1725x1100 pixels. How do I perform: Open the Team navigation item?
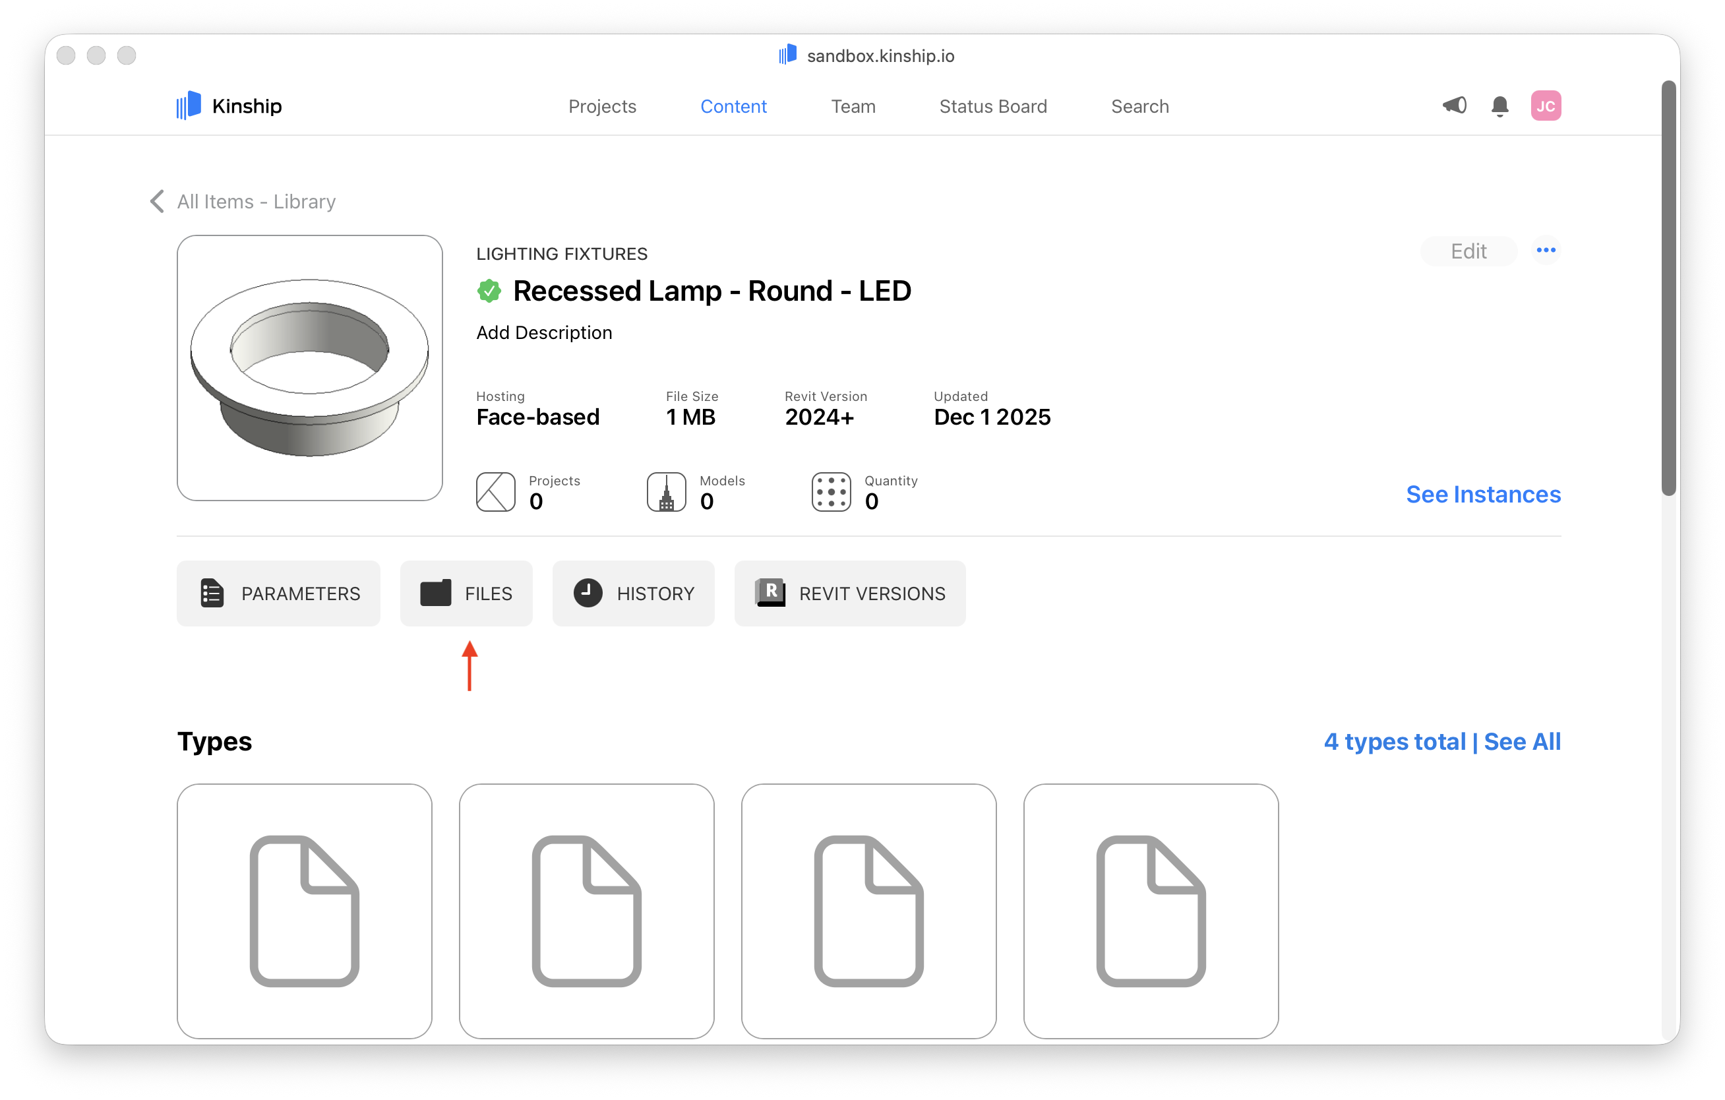pyautogui.click(x=853, y=107)
